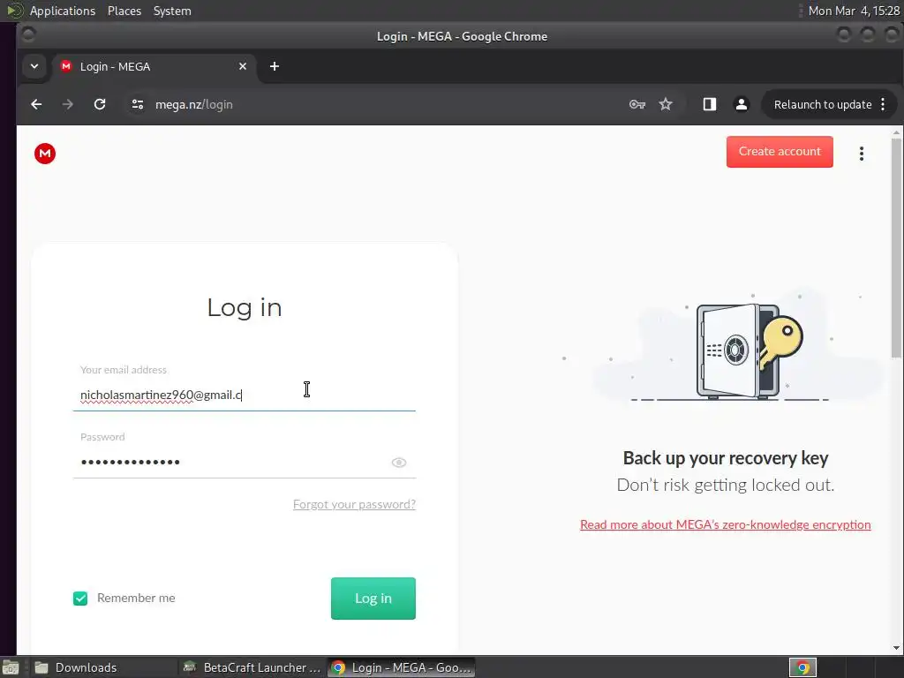Open Chrome's three-dot menu beside Relaunch
The width and height of the screenshot is (904, 678).
click(x=883, y=104)
